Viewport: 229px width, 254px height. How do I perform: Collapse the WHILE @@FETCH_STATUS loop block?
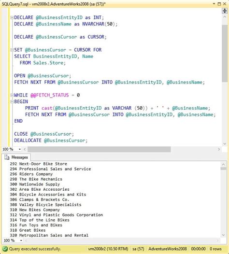[12, 95]
